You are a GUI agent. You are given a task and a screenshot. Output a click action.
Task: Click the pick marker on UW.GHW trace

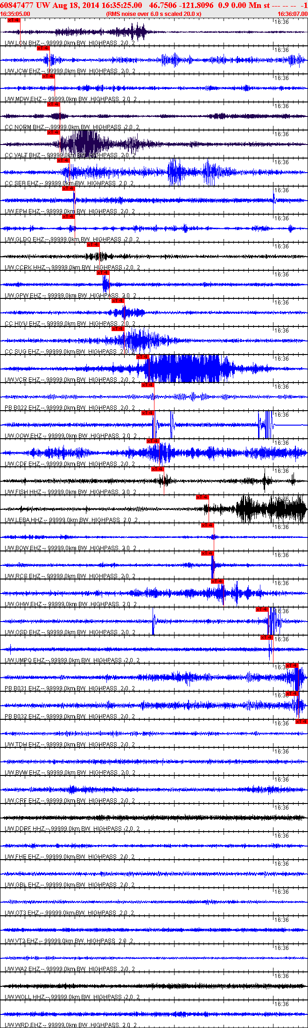coord(217,581)
